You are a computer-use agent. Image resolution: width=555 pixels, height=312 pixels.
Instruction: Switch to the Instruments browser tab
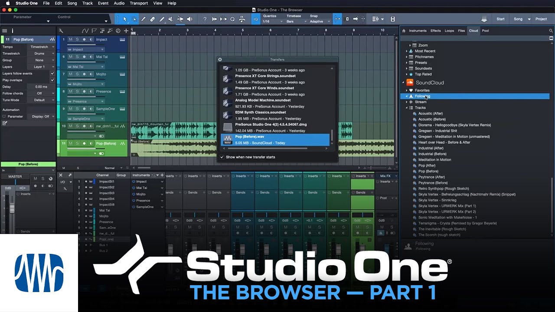[x=418, y=31]
